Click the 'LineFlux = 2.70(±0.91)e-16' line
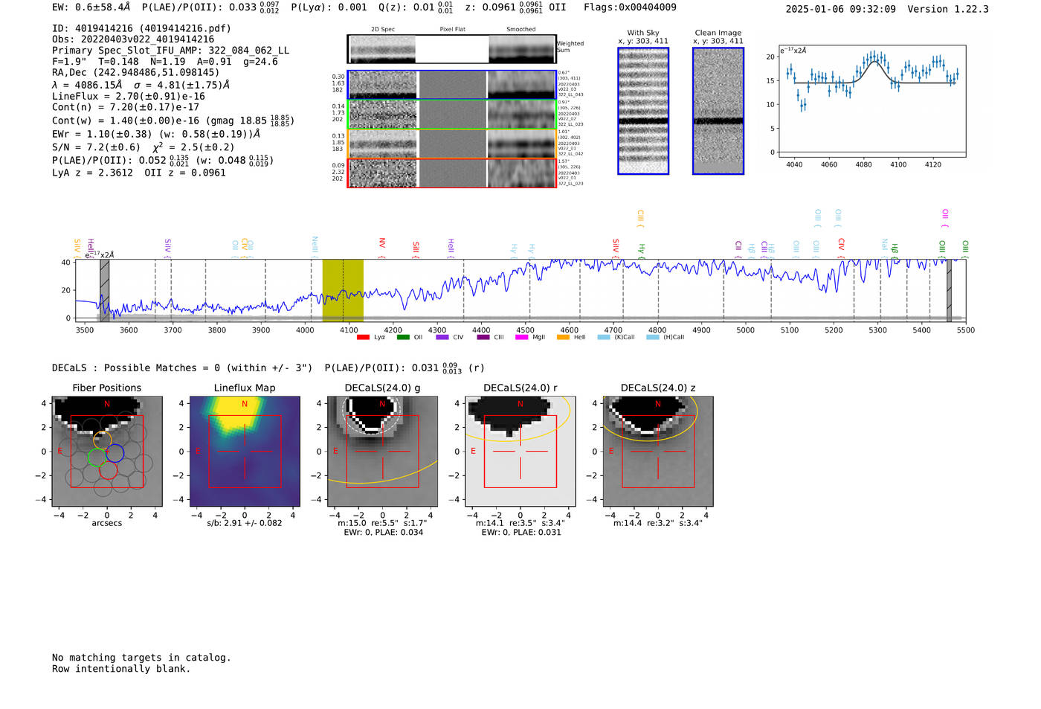The width and height of the screenshot is (1041, 709). click(129, 96)
